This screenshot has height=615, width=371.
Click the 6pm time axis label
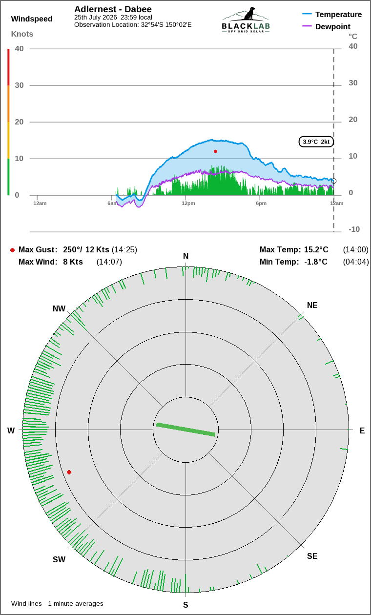(x=261, y=203)
